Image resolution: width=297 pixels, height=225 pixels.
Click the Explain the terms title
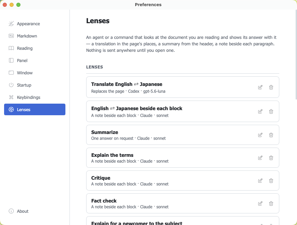(x=112, y=155)
